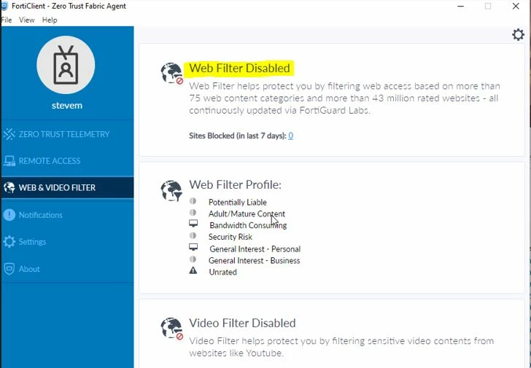Minimize the FortiClient window

click(x=460, y=6)
